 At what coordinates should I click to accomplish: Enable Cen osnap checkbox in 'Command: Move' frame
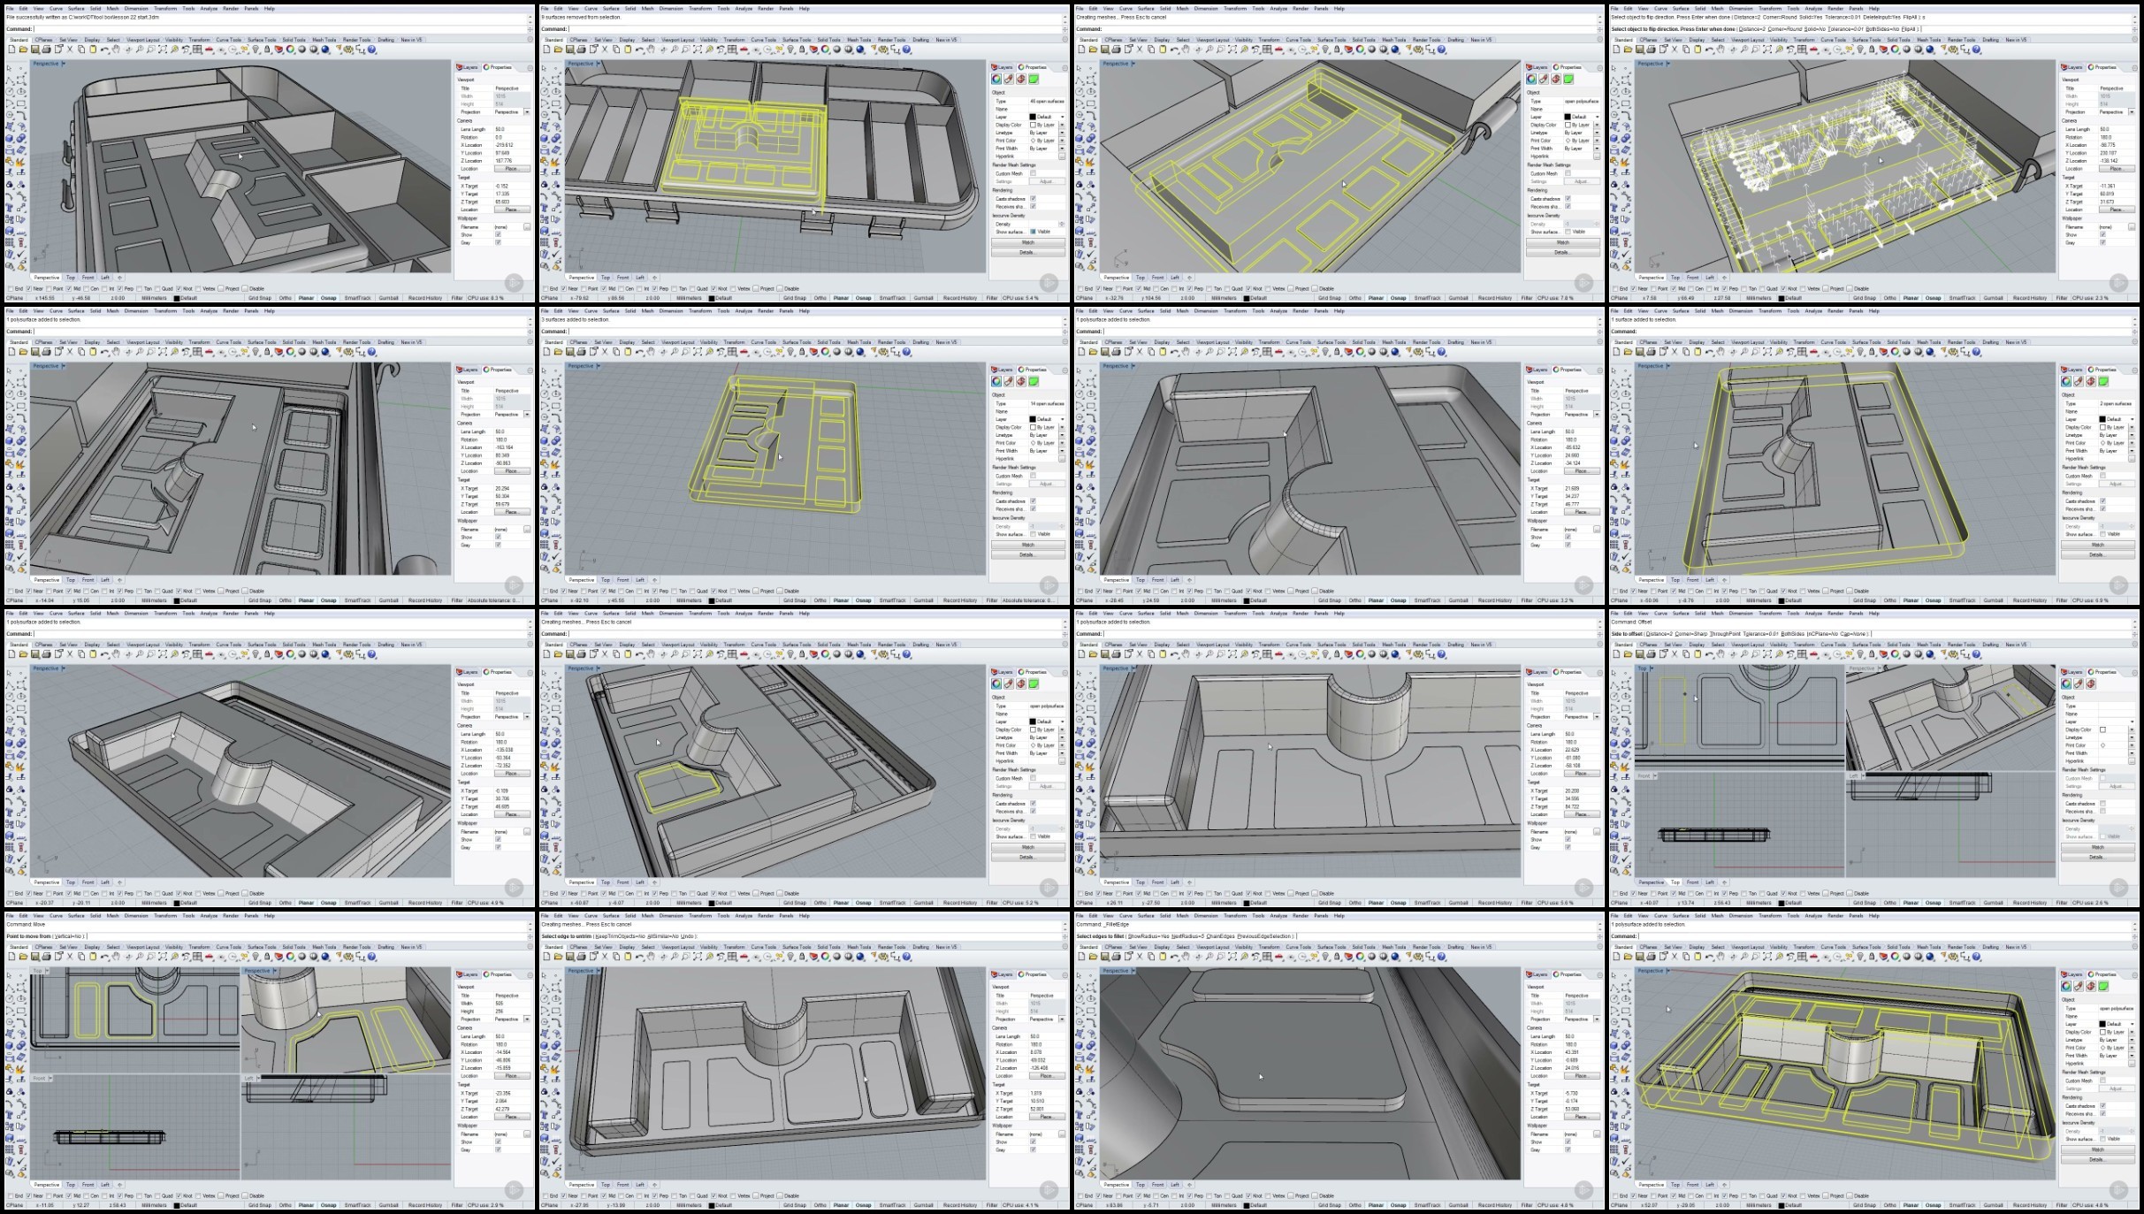pos(87,1195)
